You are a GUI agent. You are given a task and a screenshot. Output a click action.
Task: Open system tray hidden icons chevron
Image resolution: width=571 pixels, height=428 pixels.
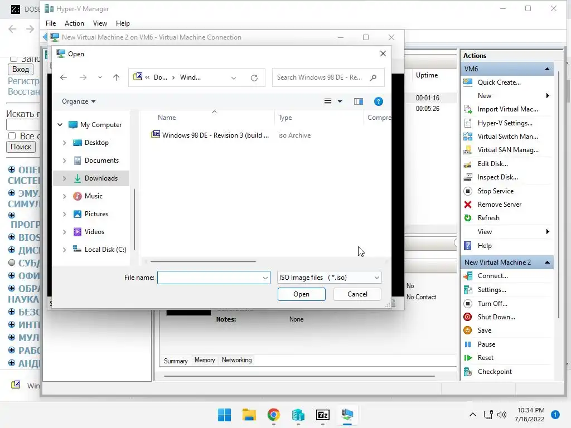(473, 415)
